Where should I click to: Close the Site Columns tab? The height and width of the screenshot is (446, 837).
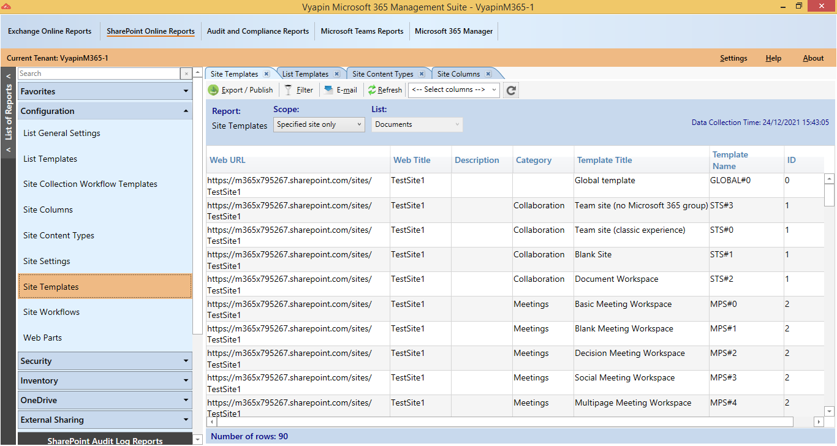(x=488, y=74)
